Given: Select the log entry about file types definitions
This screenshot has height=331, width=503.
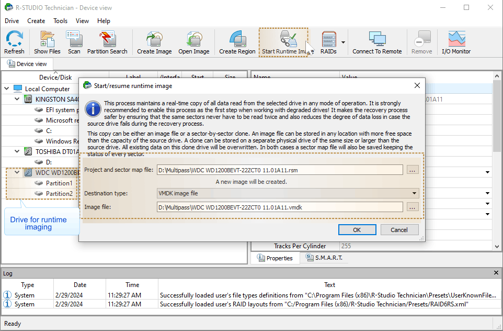Looking at the screenshot, I should pos(251,295).
